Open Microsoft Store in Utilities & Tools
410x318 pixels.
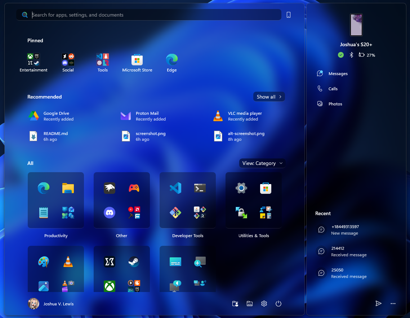coord(266,188)
